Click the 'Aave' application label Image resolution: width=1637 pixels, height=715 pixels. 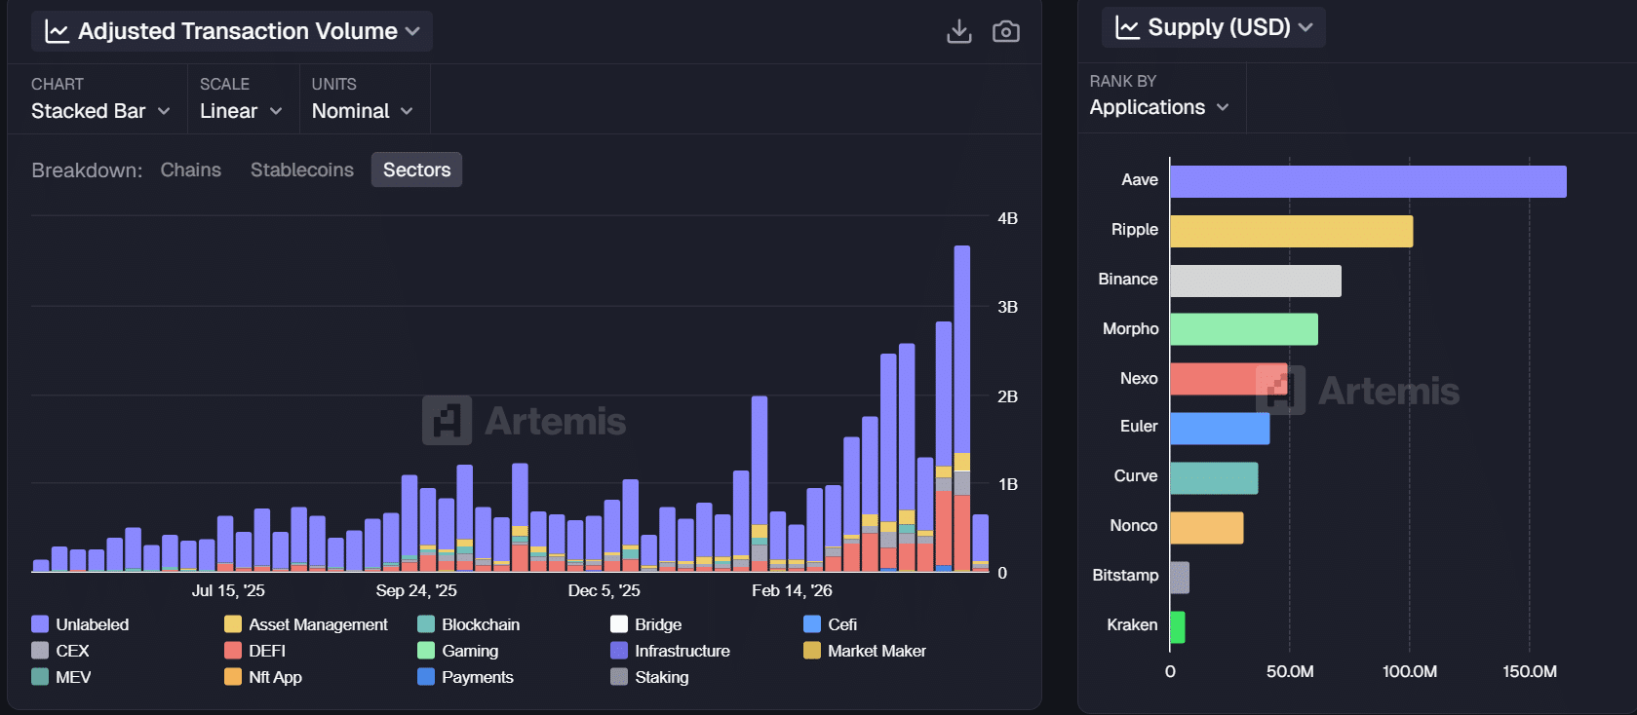pyautogui.click(x=1140, y=180)
